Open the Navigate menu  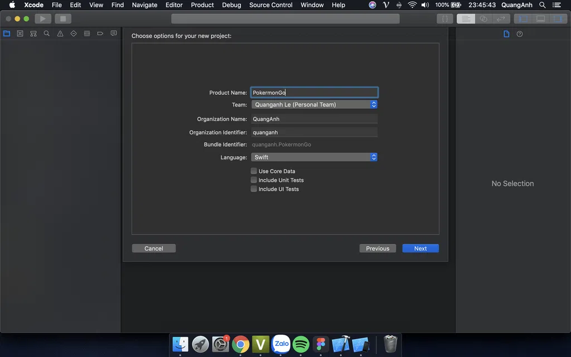[144, 5]
